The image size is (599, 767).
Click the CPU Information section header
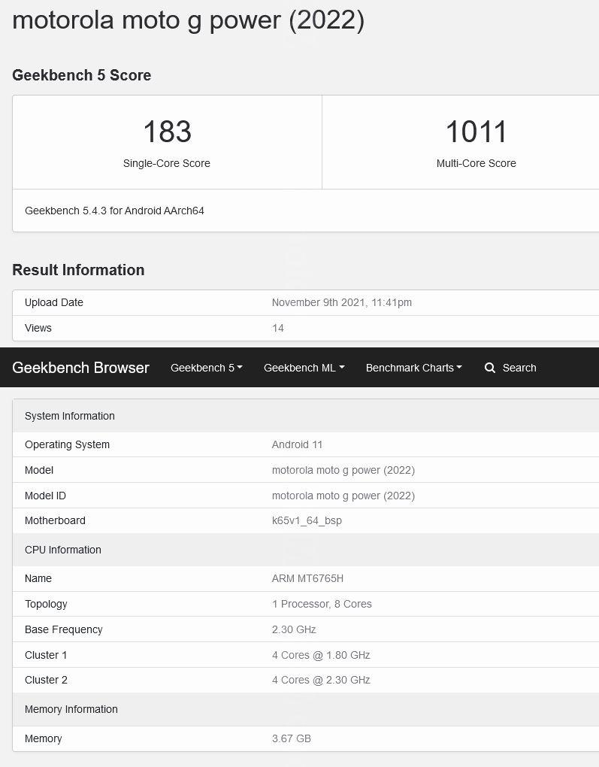pos(63,550)
